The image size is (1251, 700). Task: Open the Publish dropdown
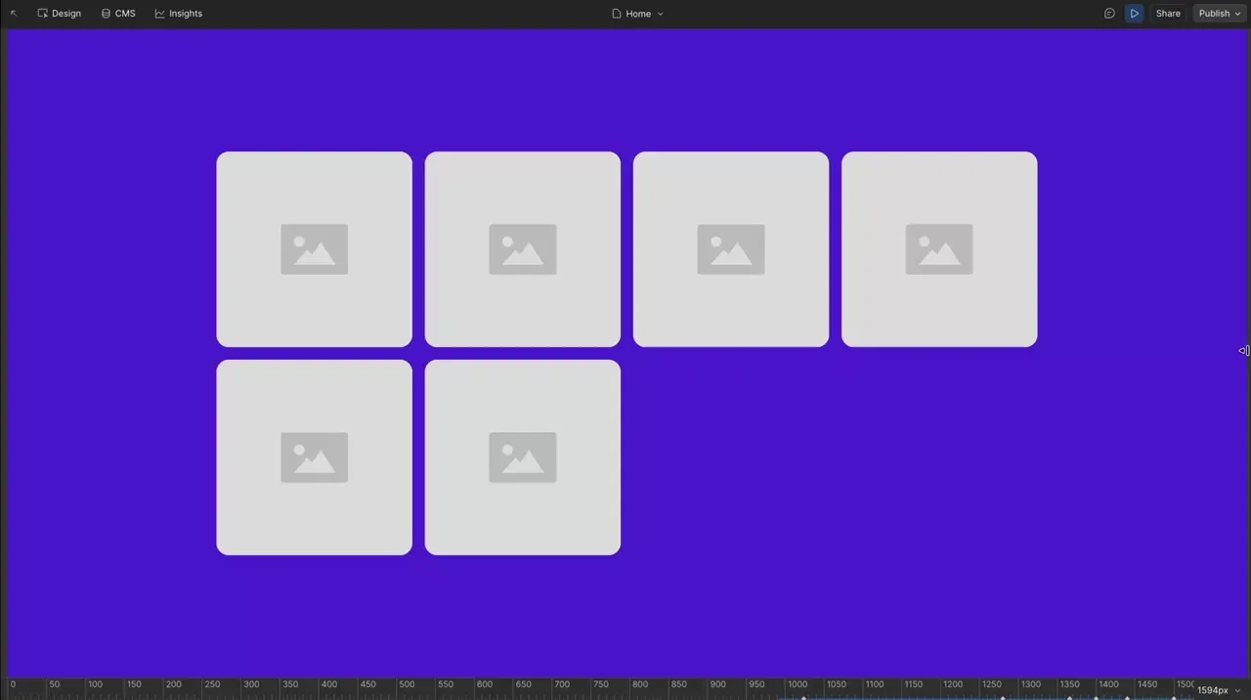pyautogui.click(x=1219, y=14)
